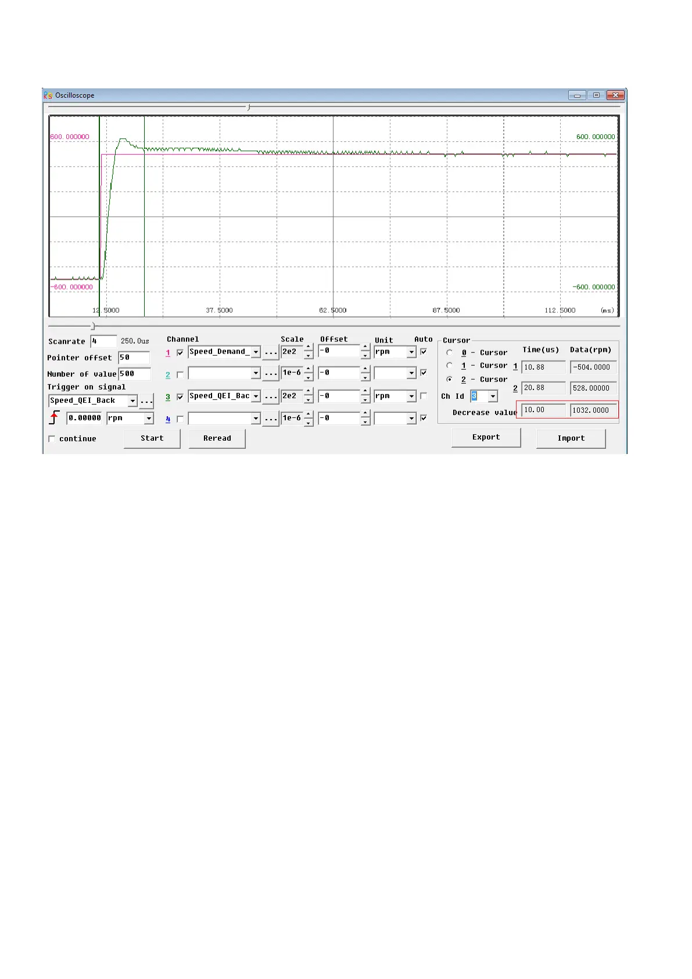Viewport: 692px width, 979px height.
Task: Click channel 4 offset stepper arrows
Action: [365, 419]
